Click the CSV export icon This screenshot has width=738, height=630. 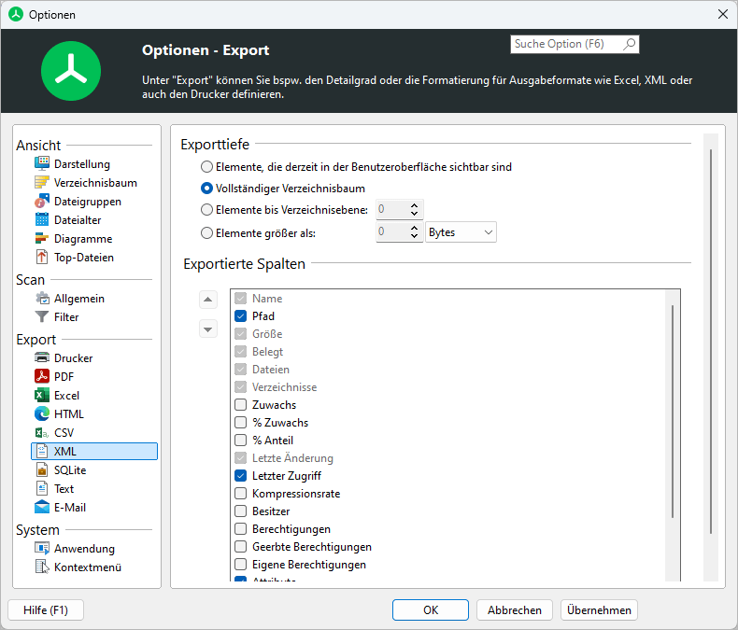pyautogui.click(x=42, y=432)
